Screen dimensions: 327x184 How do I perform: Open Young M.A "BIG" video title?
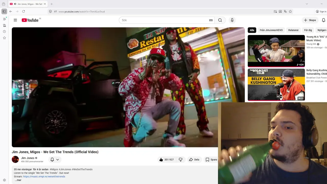317,39
